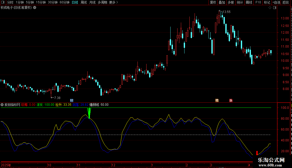This screenshot has width=292, height=168.
Task: Click the 返回 back button
Action: (x=286, y=2)
